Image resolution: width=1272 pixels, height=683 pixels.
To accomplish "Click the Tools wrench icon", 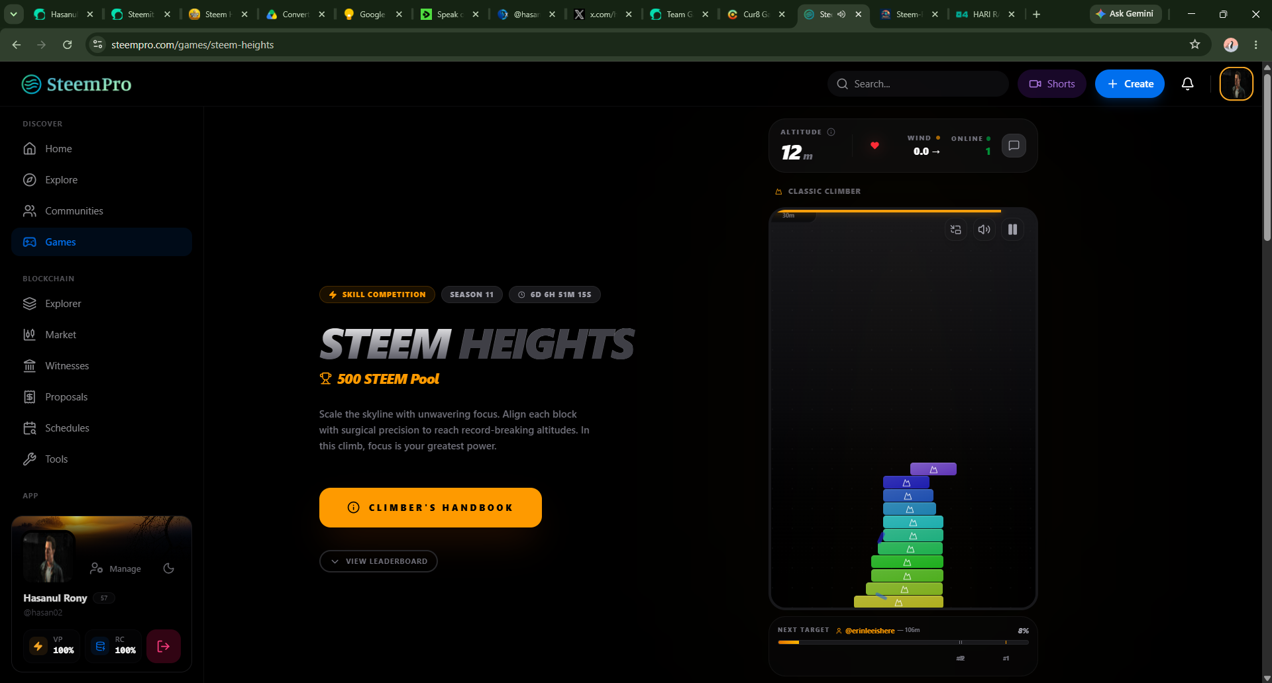I will pyautogui.click(x=30, y=459).
